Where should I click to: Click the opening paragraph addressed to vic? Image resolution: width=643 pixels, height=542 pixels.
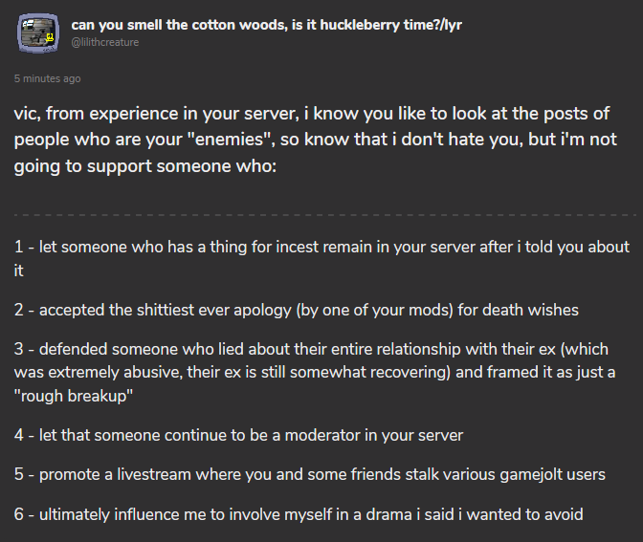tap(315, 140)
